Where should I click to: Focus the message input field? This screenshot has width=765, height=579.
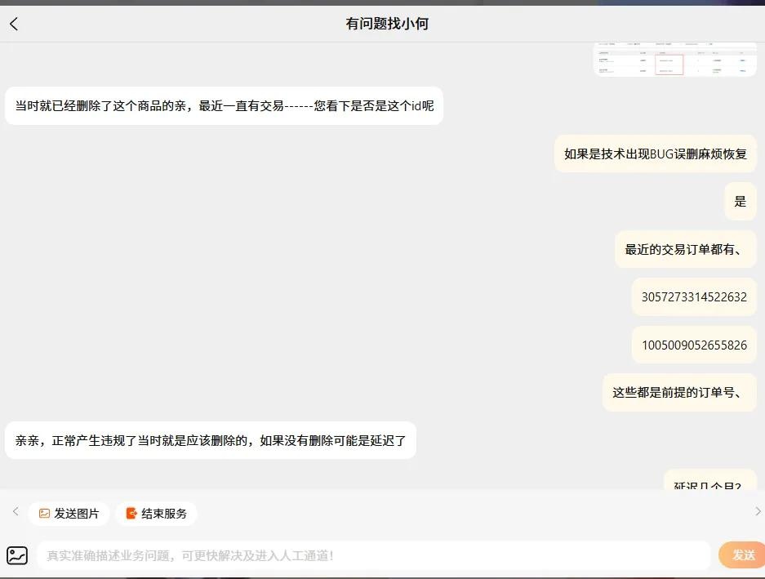coord(373,555)
